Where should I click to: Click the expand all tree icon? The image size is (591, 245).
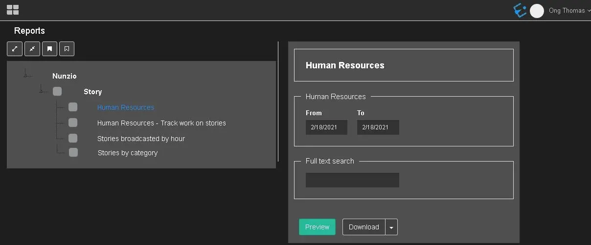pyautogui.click(x=15, y=49)
